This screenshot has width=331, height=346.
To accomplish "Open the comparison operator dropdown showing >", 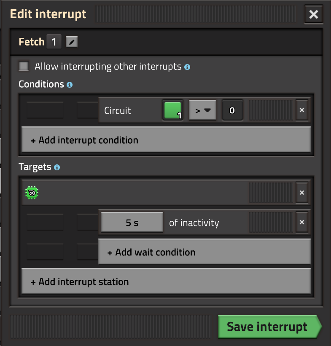I will [x=202, y=110].
